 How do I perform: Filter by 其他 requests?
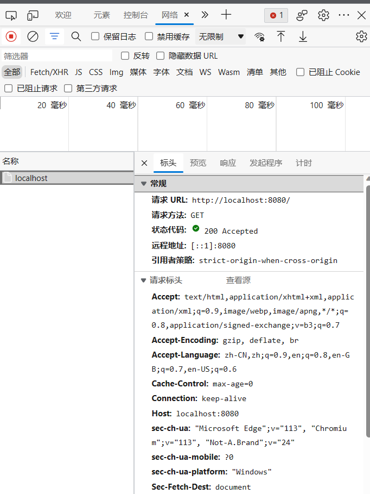(x=278, y=72)
